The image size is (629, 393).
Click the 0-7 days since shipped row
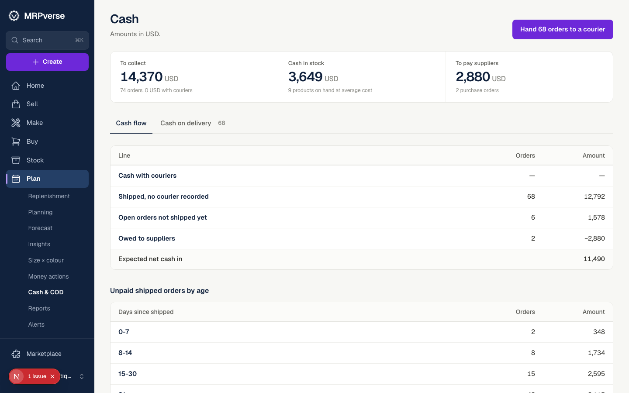coord(362,332)
